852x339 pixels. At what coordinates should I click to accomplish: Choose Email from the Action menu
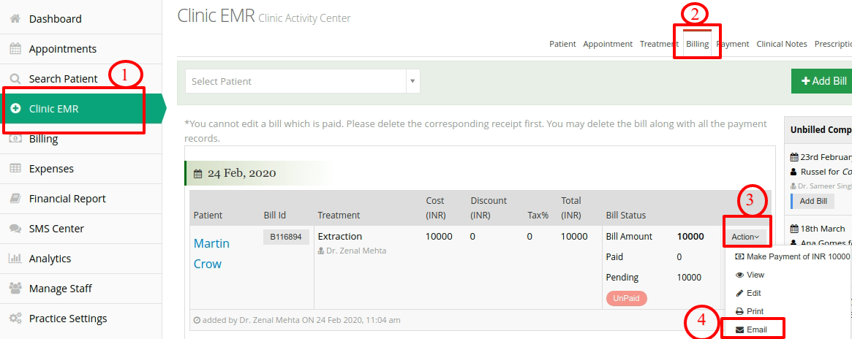(x=753, y=330)
